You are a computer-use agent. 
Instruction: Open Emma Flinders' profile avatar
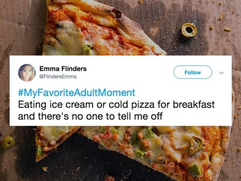(27, 73)
